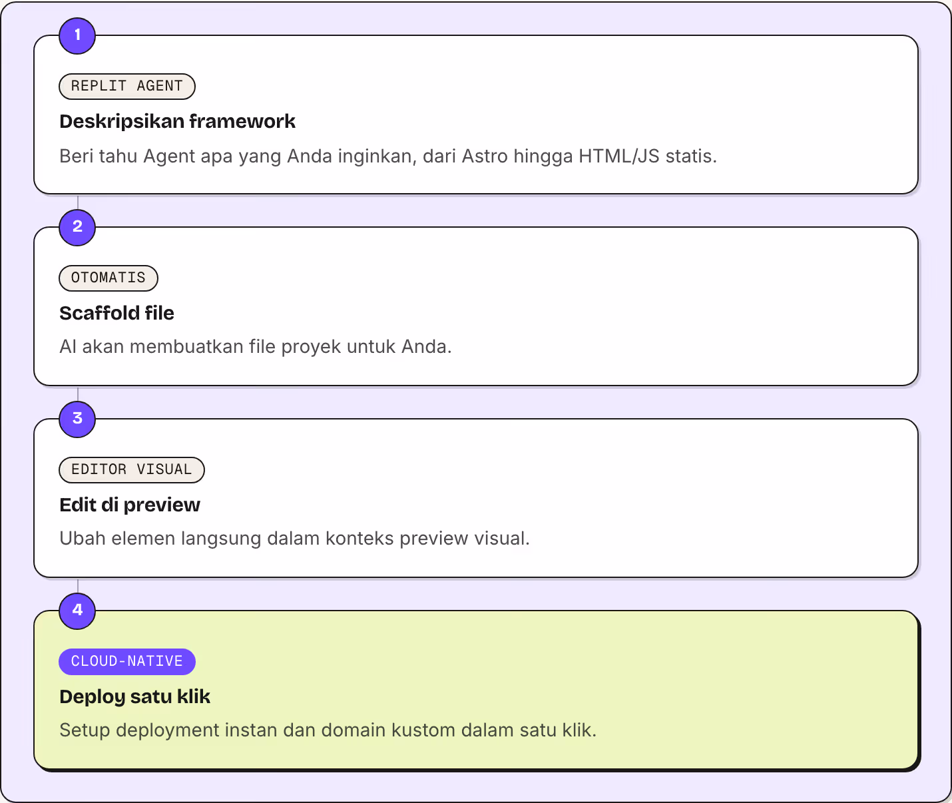Click the EDITOR VISUAL tag

tap(132, 470)
